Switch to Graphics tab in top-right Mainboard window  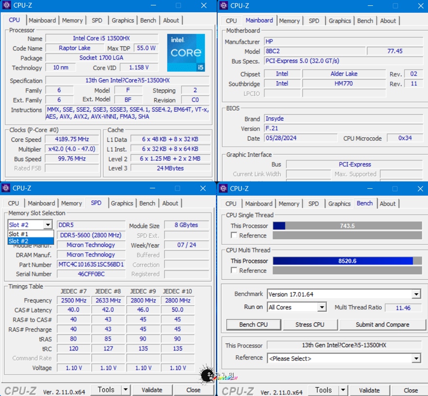[x=339, y=21]
